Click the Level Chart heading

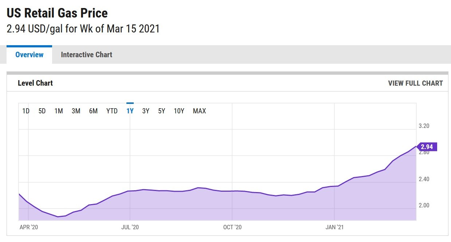(x=35, y=83)
